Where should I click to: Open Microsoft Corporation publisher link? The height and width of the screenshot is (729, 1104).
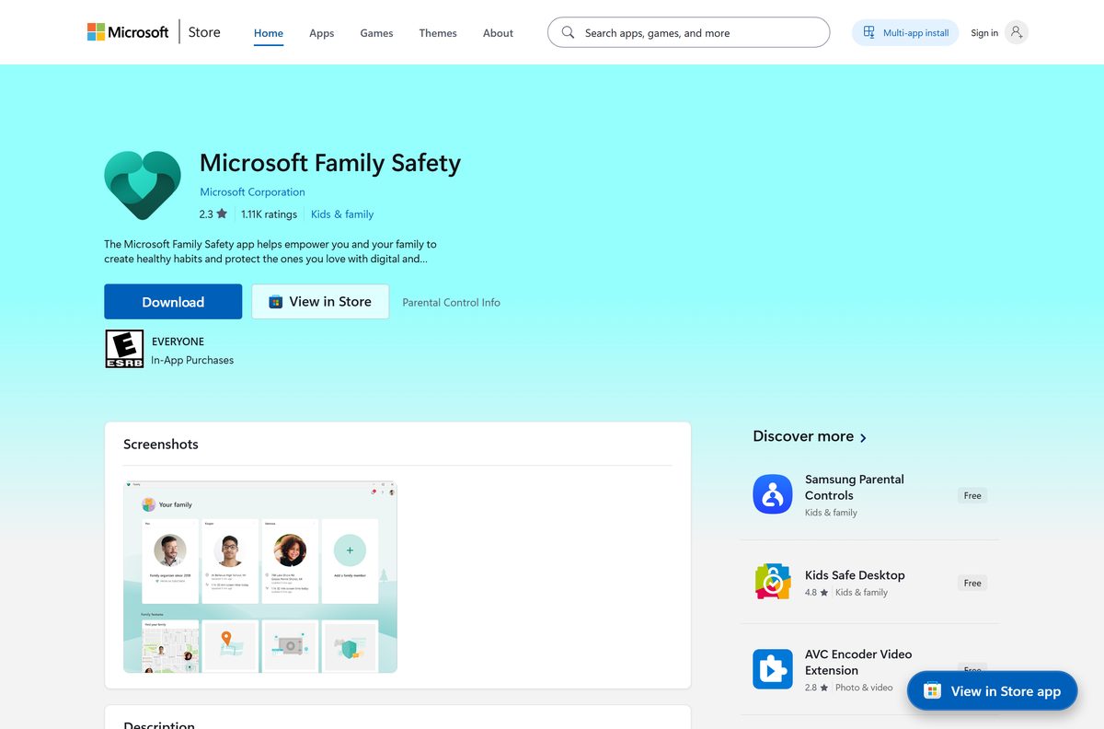pyautogui.click(x=252, y=192)
